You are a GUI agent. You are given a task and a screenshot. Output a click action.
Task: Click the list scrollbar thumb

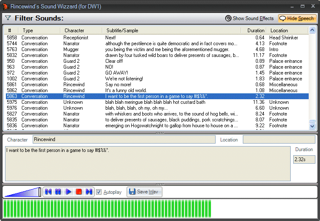[x=312, y=121]
